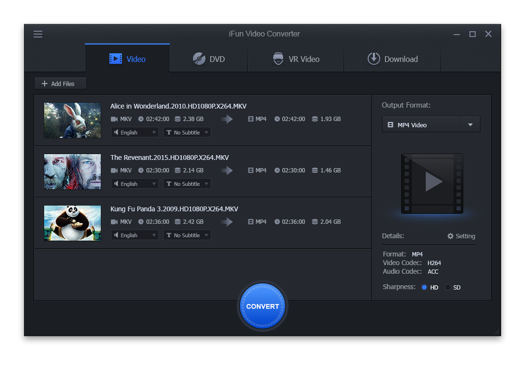
Task: Select The Revenant video thumbnail
Action: pos(72,171)
